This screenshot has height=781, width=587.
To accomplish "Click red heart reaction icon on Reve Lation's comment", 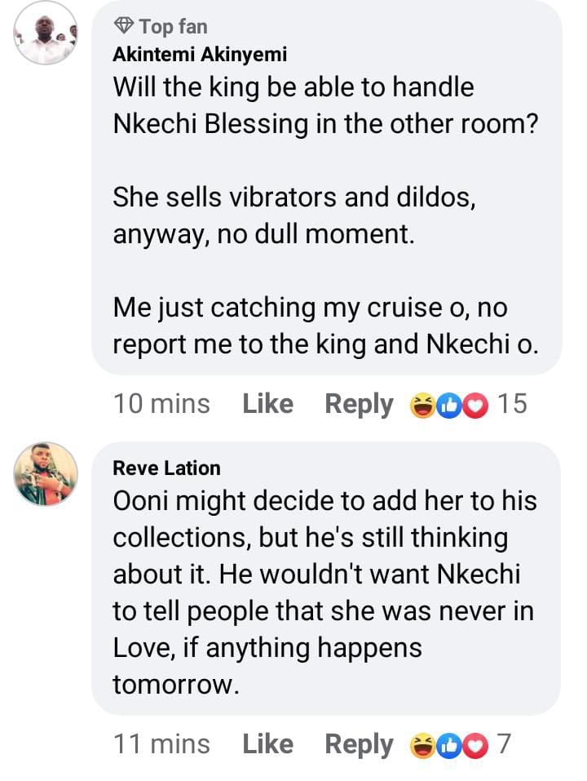I will [x=474, y=745].
